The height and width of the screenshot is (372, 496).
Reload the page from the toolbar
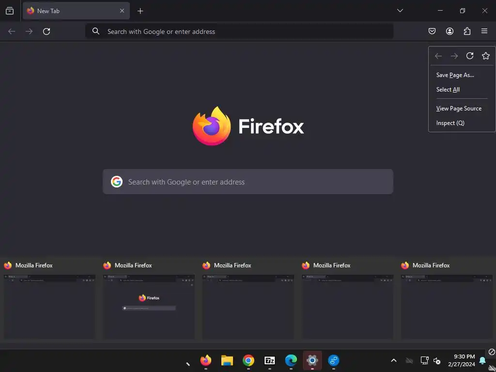46,31
